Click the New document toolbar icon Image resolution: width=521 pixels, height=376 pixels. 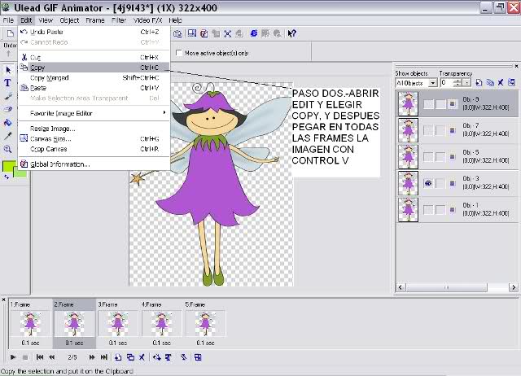pos(11,33)
